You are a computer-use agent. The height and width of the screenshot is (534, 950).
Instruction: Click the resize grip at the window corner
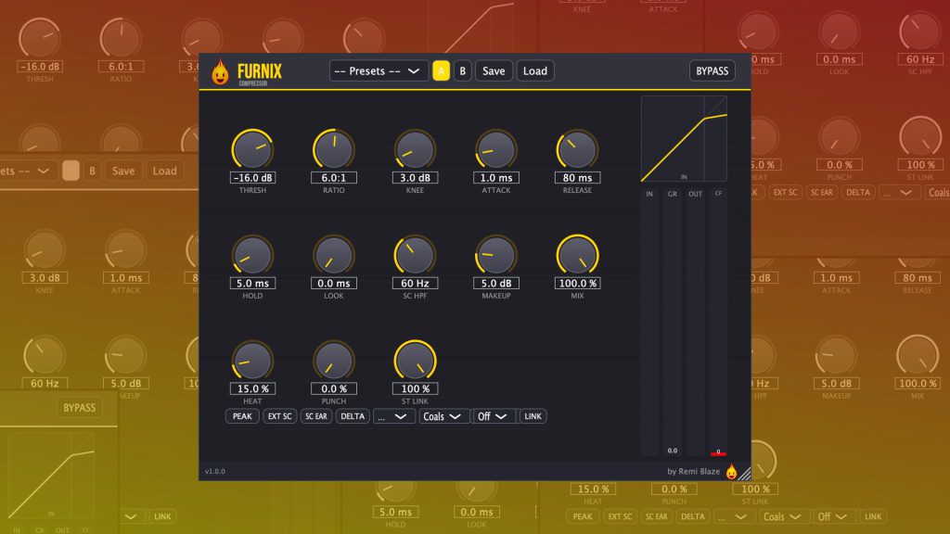tap(745, 474)
